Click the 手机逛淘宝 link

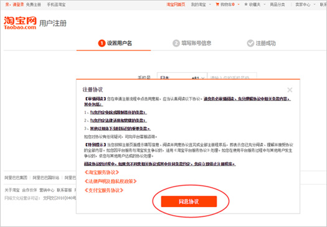pyautogui.click(x=56, y=4)
